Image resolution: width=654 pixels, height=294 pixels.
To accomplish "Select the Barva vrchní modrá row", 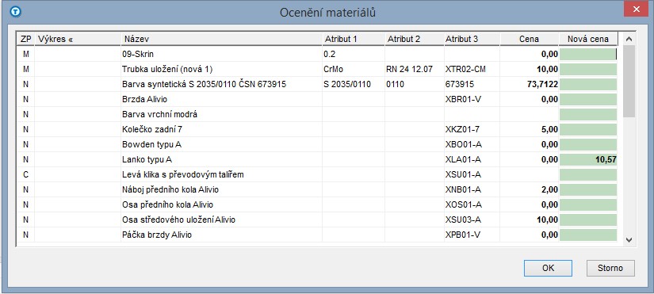I will (x=159, y=114).
